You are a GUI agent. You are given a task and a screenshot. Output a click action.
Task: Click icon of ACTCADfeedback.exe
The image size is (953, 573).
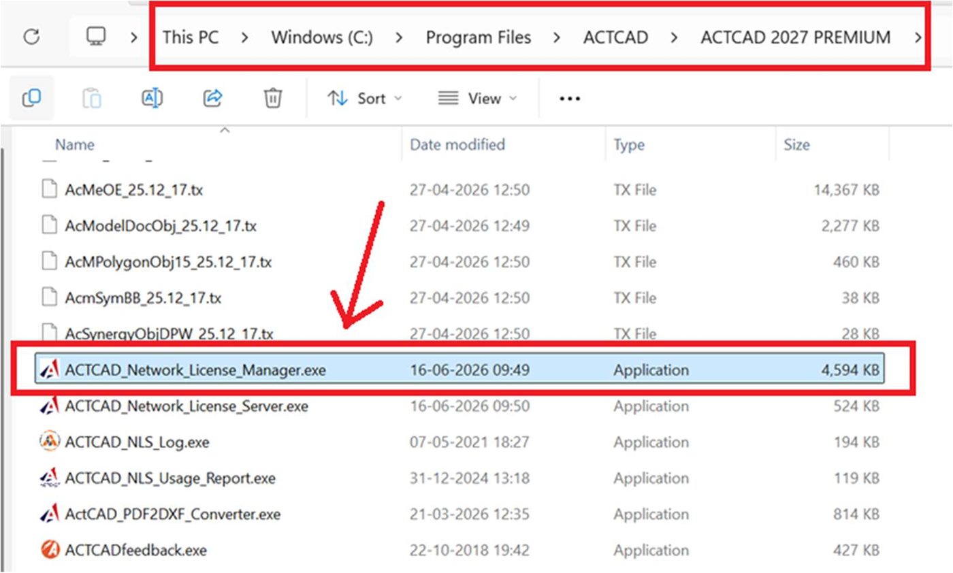pyautogui.click(x=50, y=550)
